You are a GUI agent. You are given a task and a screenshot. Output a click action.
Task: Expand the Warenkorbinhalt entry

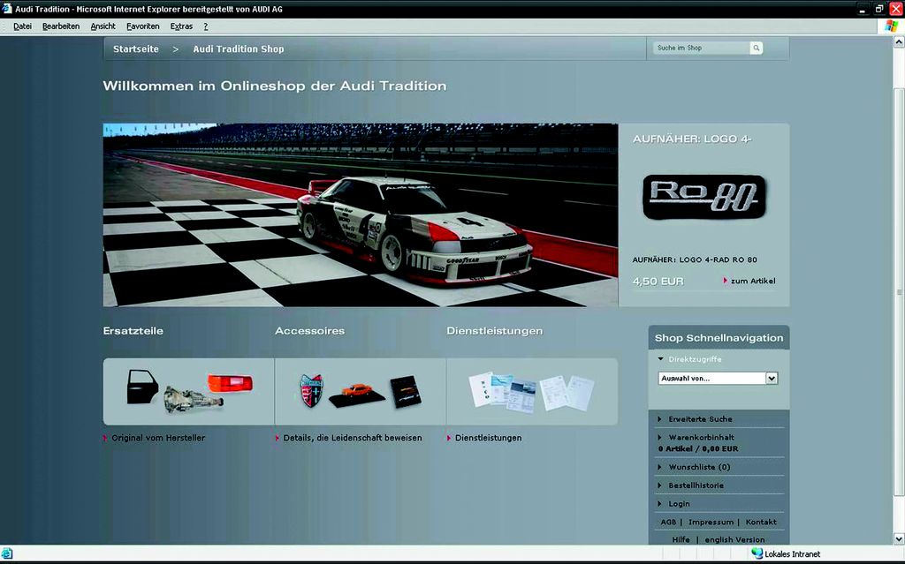[701, 437]
